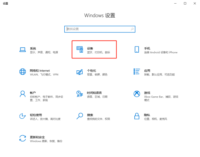Click 卸载、默认应用、可选功能 description
200x157 pixels.
160,74
